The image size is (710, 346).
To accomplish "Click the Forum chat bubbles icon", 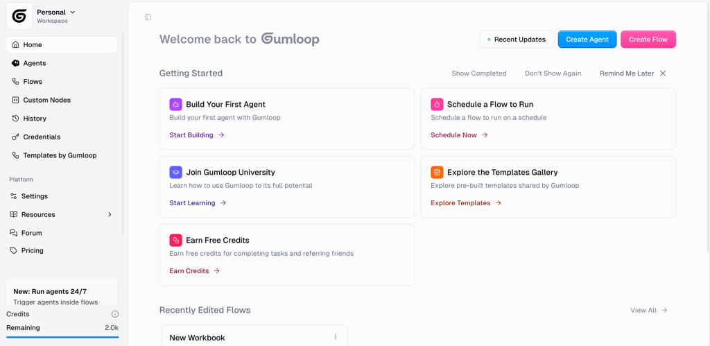I will (14, 233).
